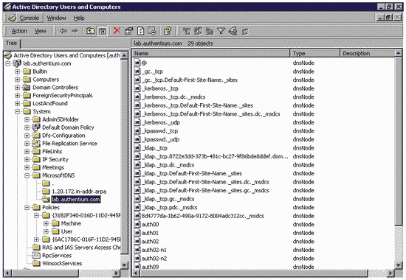This screenshot has height=280, width=406.
Task: Click the Back arrow toolbar icon
Action: [x=63, y=31]
